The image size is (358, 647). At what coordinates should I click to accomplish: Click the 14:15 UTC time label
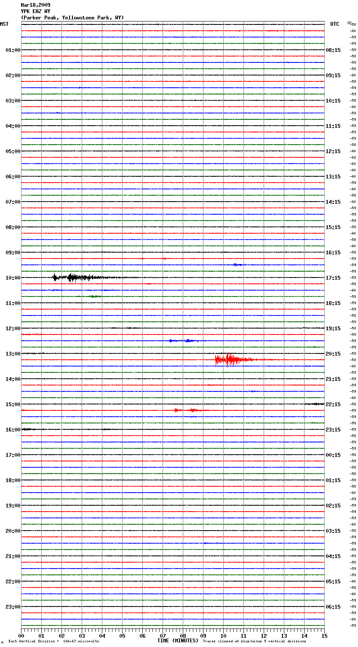click(x=333, y=202)
